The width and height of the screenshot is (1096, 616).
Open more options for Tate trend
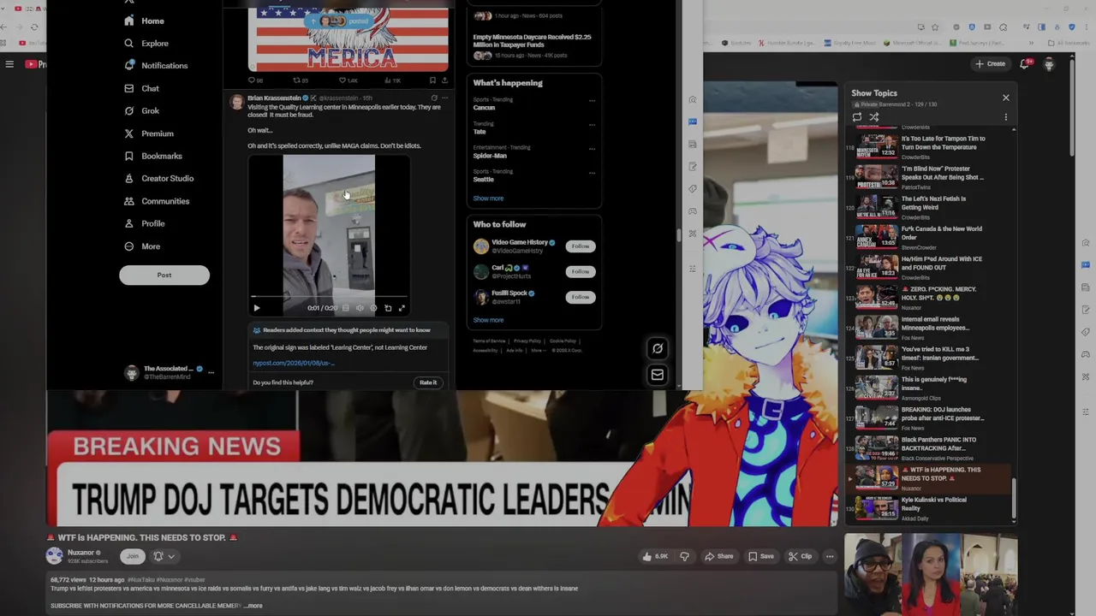tap(592, 125)
